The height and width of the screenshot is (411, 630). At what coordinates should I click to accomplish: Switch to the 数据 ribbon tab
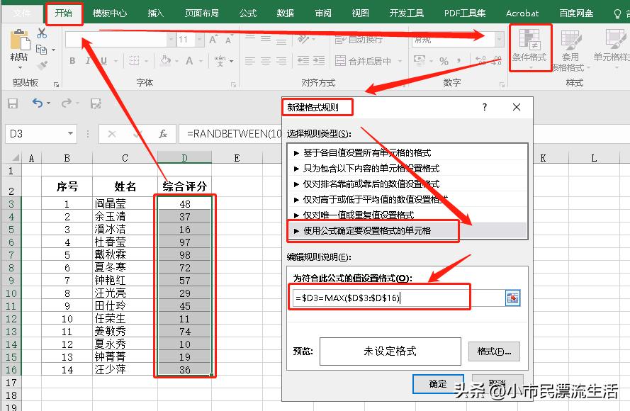click(x=285, y=12)
